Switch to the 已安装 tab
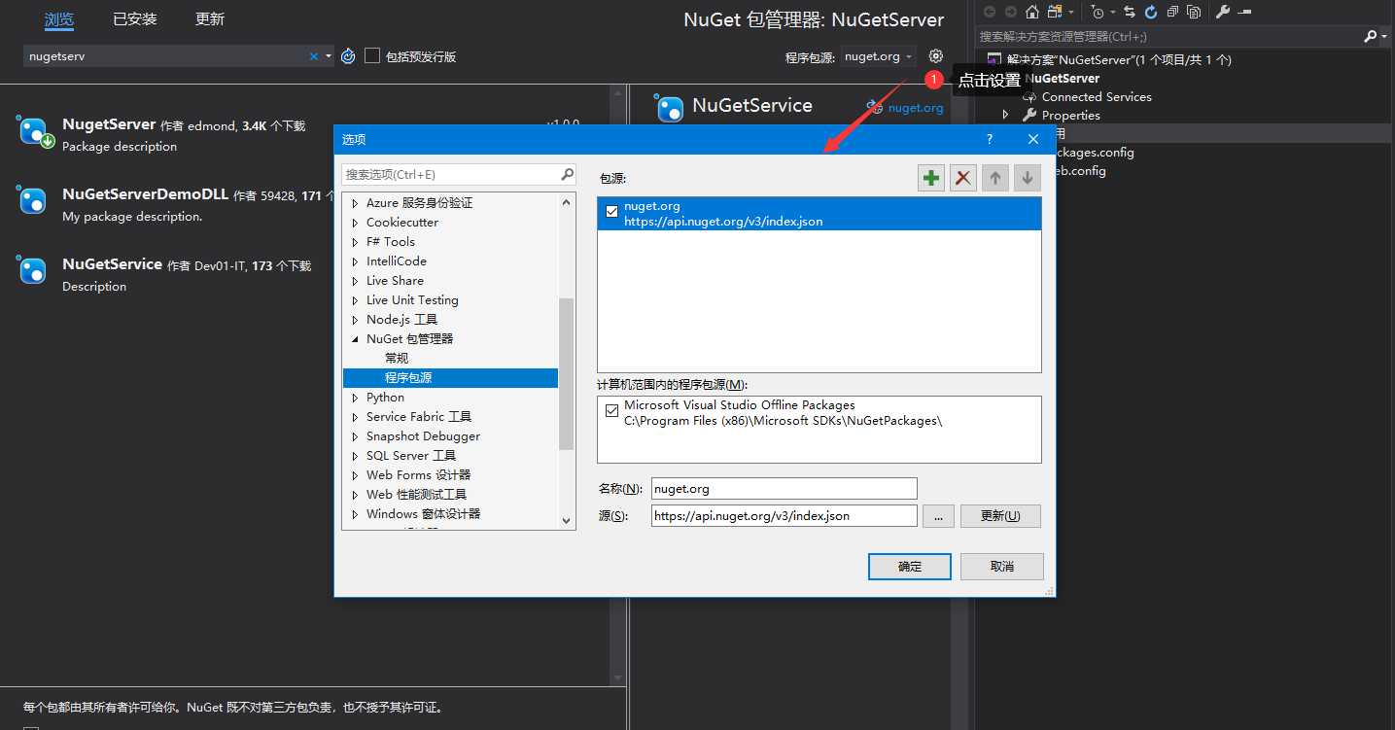This screenshot has height=730, width=1395. tap(135, 18)
